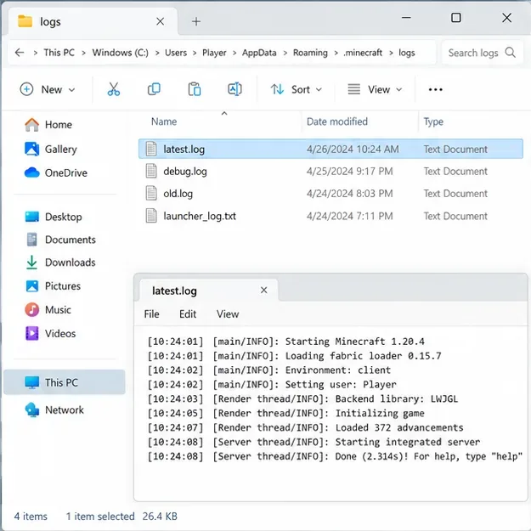Click the Documents icon in sidebar
Image resolution: width=531 pixels, height=531 pixels.
pos(31,240)
